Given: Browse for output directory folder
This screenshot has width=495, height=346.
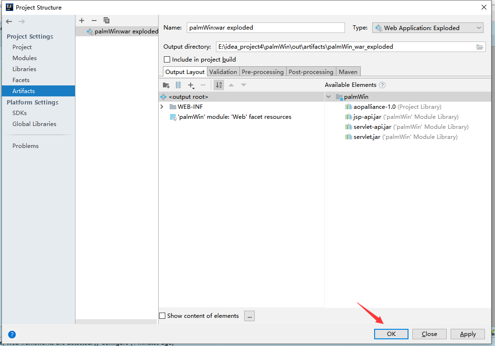Looking at the screenshot, I should (480, 47).
